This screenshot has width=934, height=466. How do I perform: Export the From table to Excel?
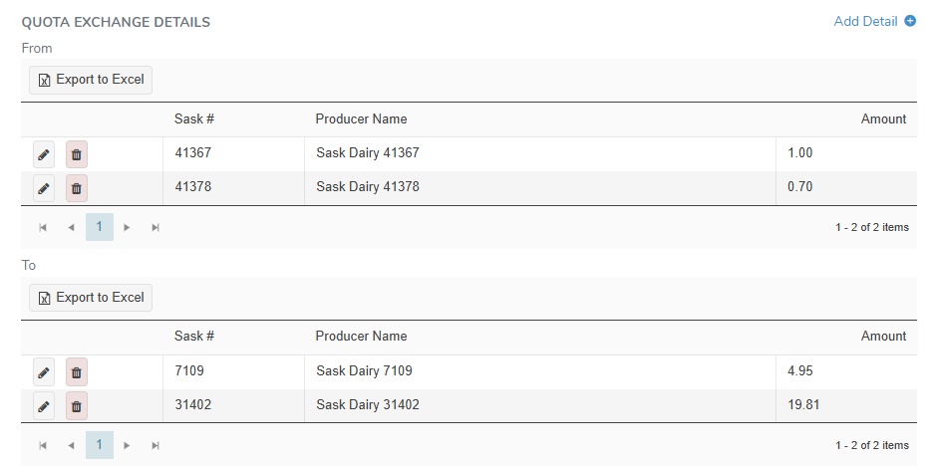[x=91, y=80]
